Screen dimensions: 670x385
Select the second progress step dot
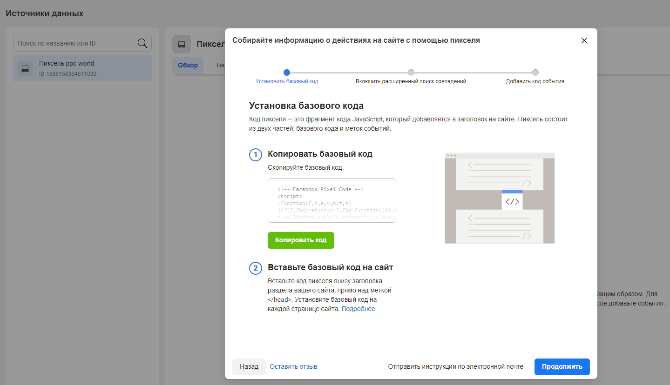(x=411, y=73)
